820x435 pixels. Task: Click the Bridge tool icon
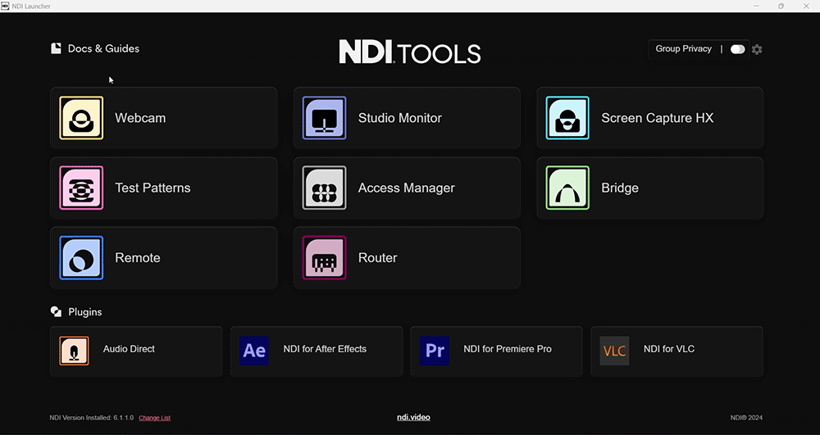(x=567, y=188)
